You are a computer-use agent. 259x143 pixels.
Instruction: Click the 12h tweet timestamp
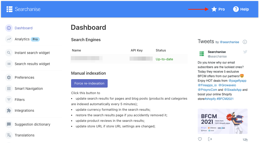pyautogui.click(x=245, y=140)
